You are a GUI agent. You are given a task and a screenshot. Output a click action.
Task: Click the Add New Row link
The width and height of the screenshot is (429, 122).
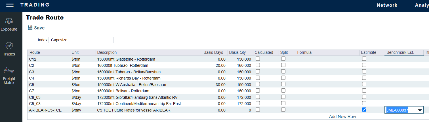pyautogui.click(x=342, y=117)
